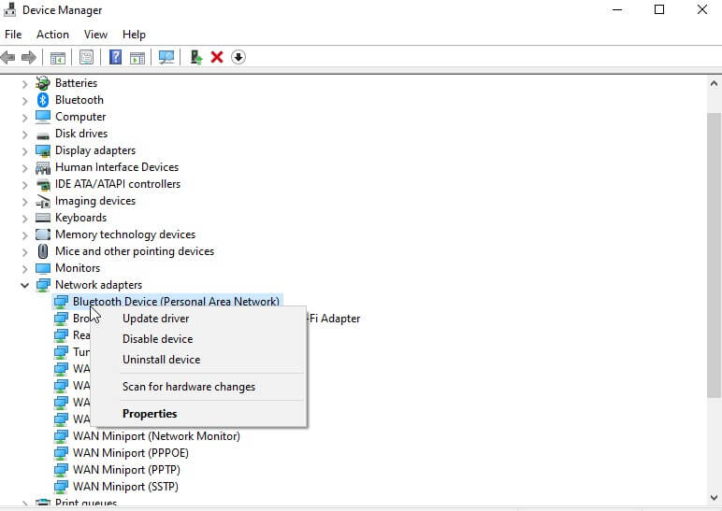Image resolution: width=722 pixels, height=511 pixels.
Task: Click the Computer category icon
Action: pos(43,117)
